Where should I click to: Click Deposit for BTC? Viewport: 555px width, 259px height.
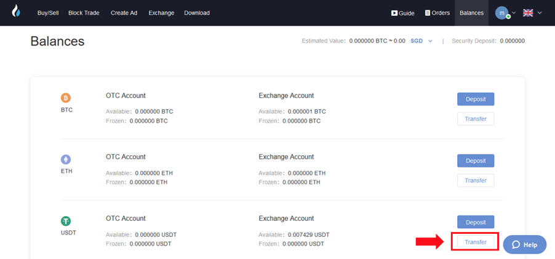476,99
